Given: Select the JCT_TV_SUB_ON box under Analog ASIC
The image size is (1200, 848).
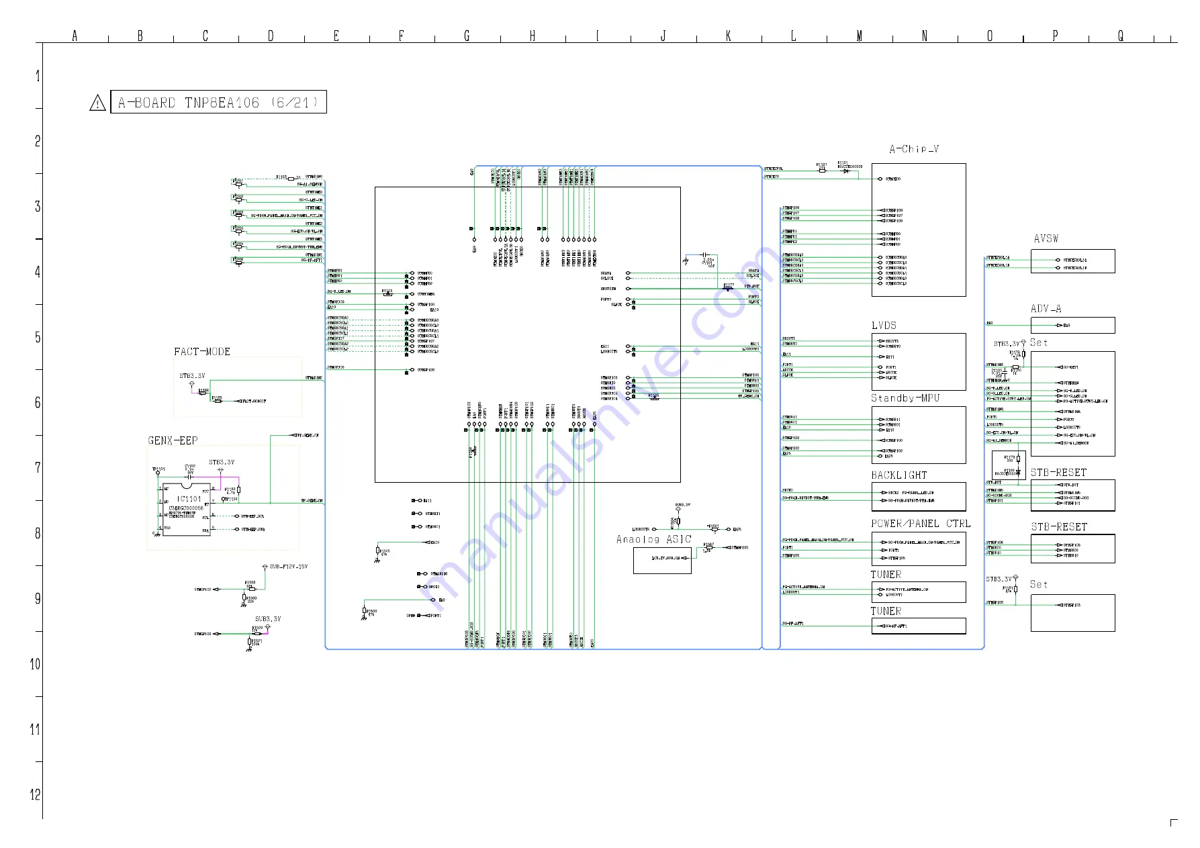Looking at the screenshot, I should (662, 561).
